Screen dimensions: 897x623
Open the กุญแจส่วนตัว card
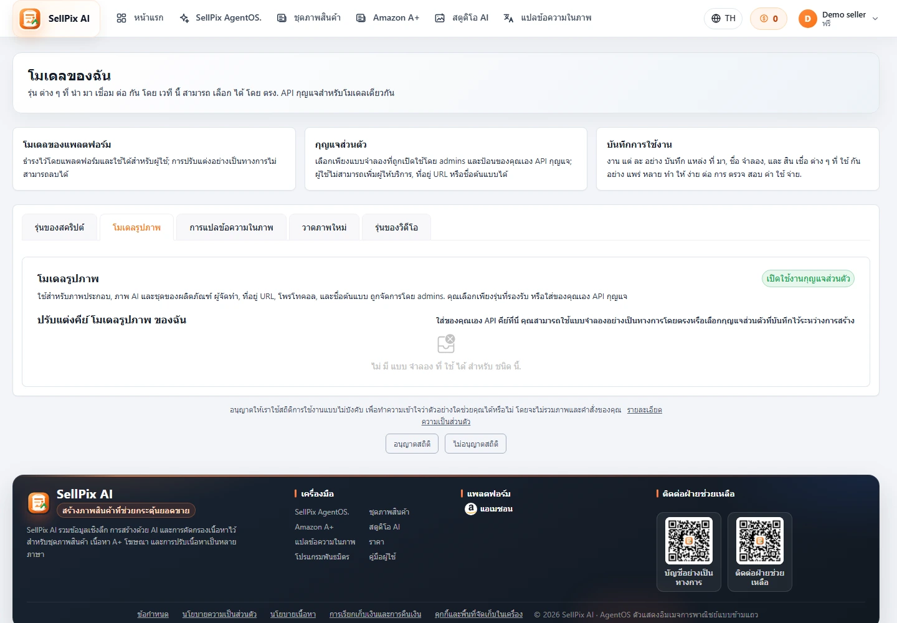tap(446, 159)
